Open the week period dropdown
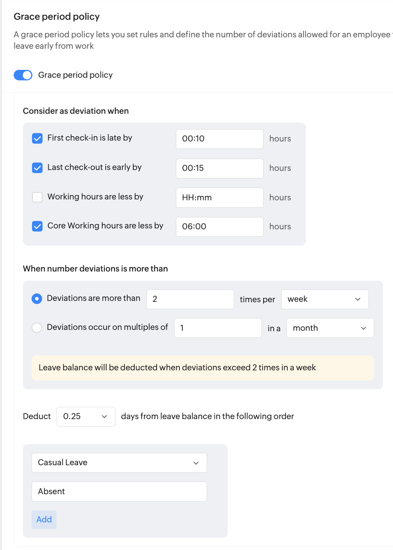 click(325, 299)
